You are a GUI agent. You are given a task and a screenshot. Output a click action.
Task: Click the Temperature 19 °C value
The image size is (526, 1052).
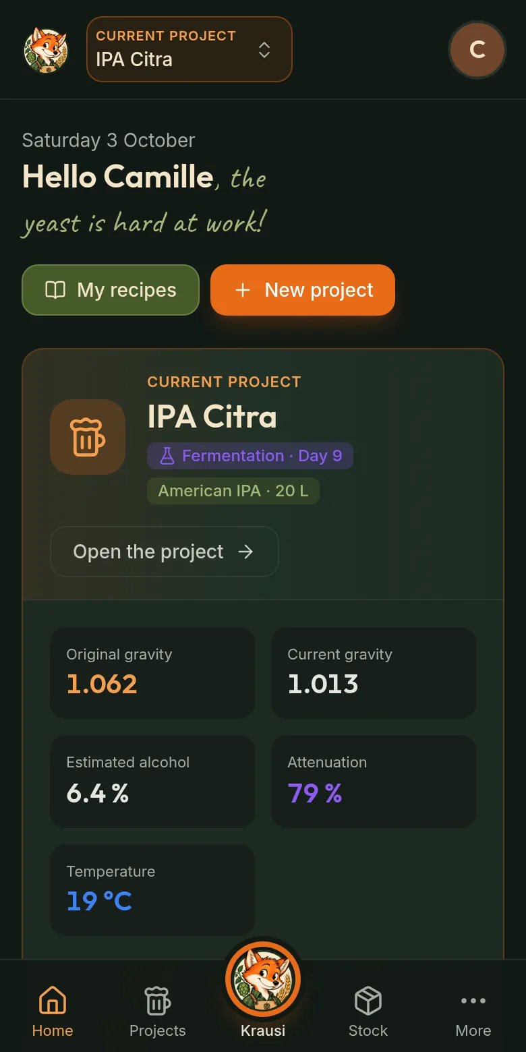tap(99, 901)
